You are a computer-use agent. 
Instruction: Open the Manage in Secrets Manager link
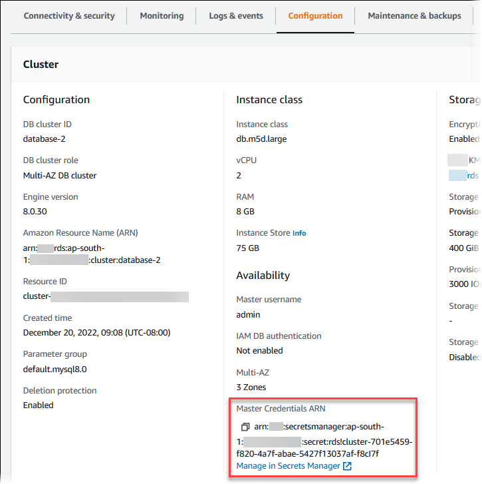tap(289, 466)
